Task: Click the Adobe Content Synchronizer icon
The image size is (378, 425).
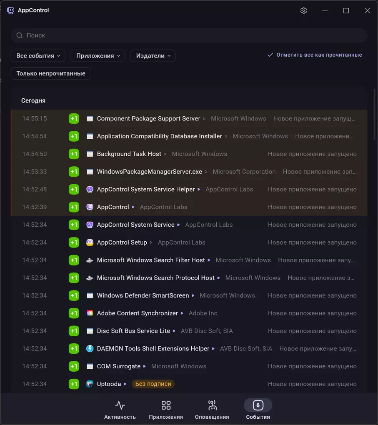Action: pyautogui.click(x=90, y=313)
